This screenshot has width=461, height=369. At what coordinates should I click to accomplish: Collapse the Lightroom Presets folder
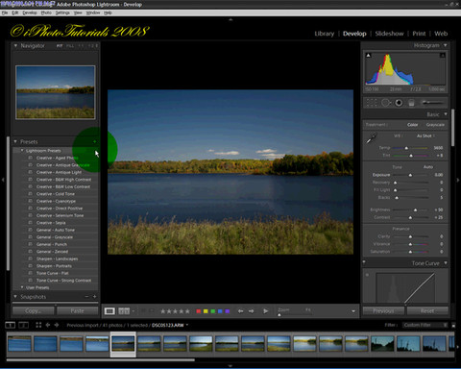[22, 150]
